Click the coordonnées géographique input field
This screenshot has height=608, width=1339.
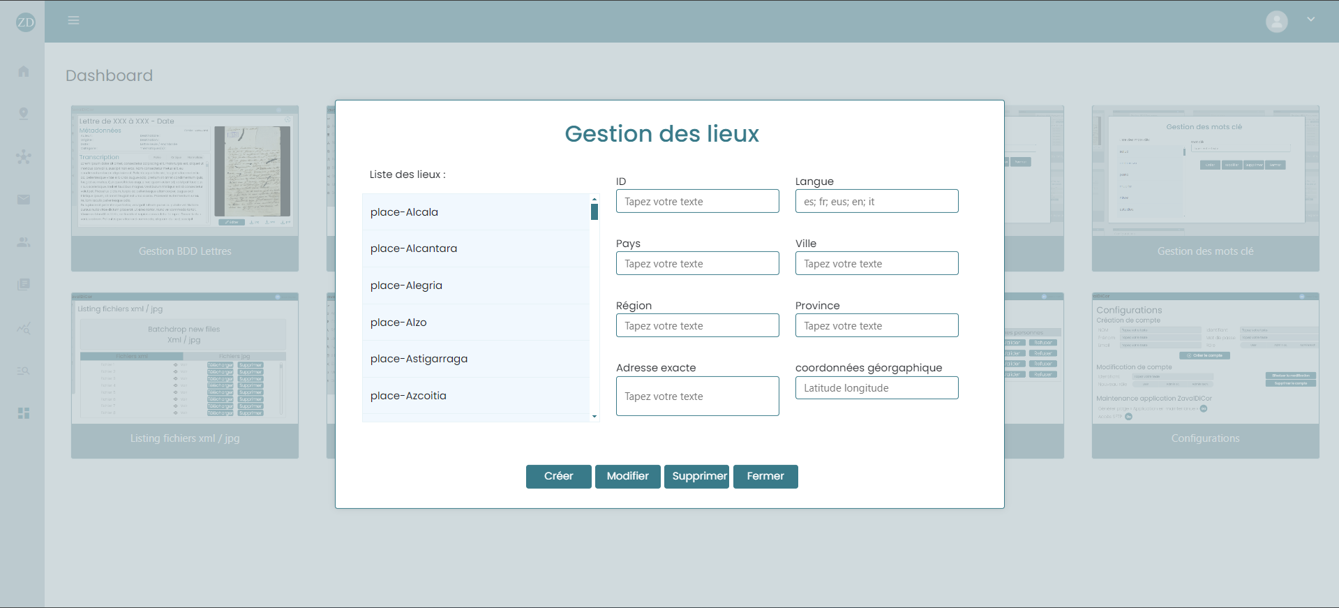point(876,388)
